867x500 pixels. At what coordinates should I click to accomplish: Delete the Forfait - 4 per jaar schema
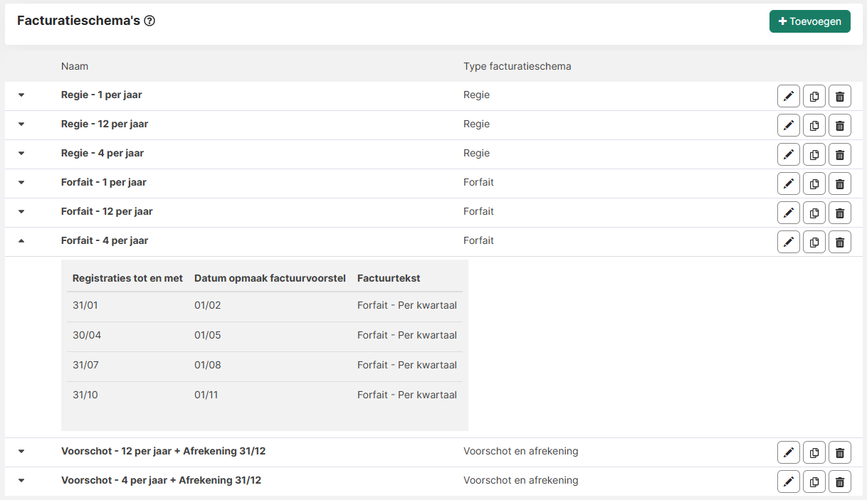point(839,242)
